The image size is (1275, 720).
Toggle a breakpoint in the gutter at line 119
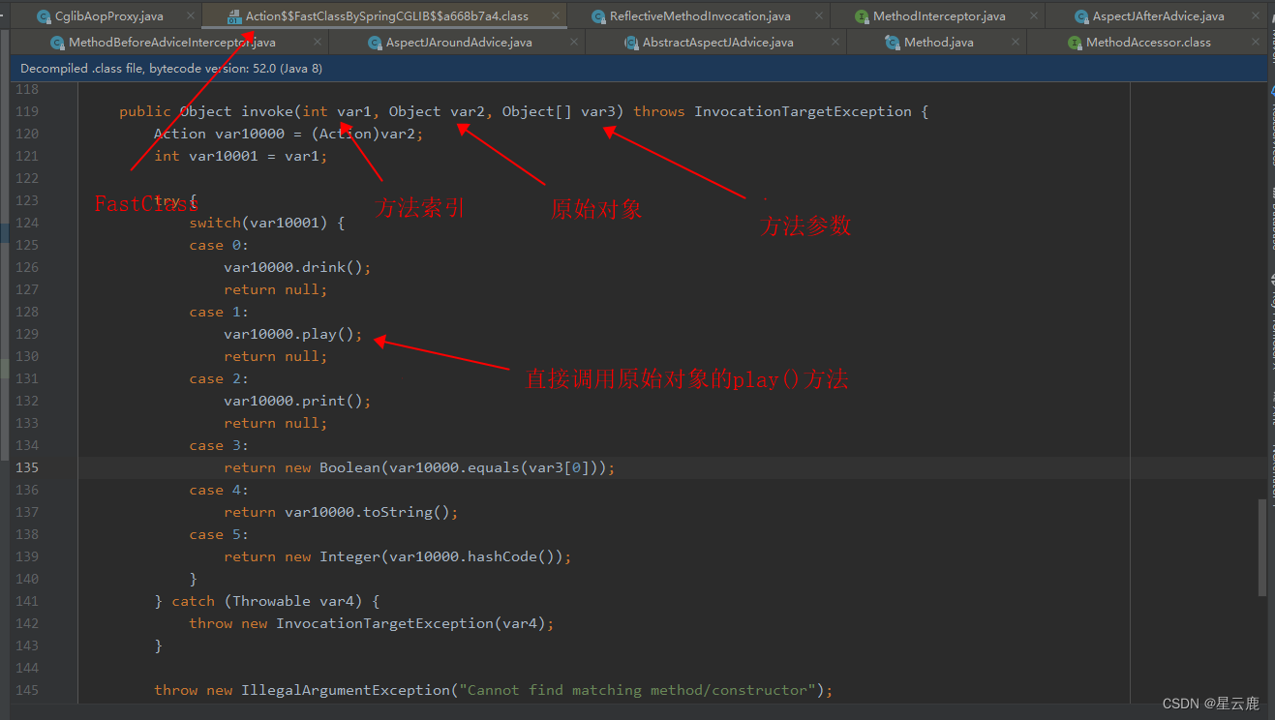click(x=60, y=111)
